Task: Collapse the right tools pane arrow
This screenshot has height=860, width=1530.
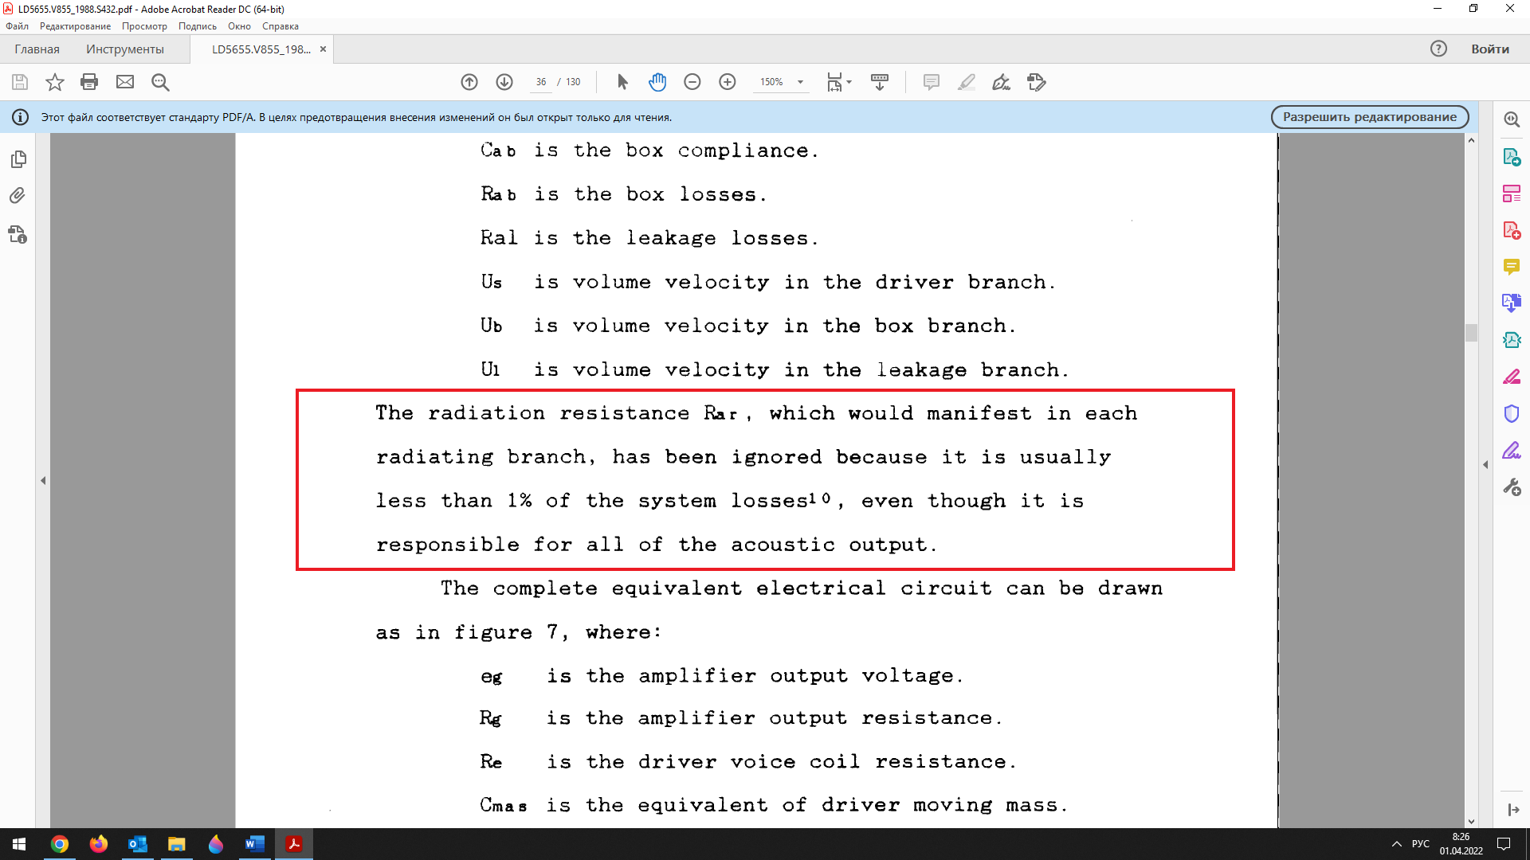Action: pos(1485,464)
